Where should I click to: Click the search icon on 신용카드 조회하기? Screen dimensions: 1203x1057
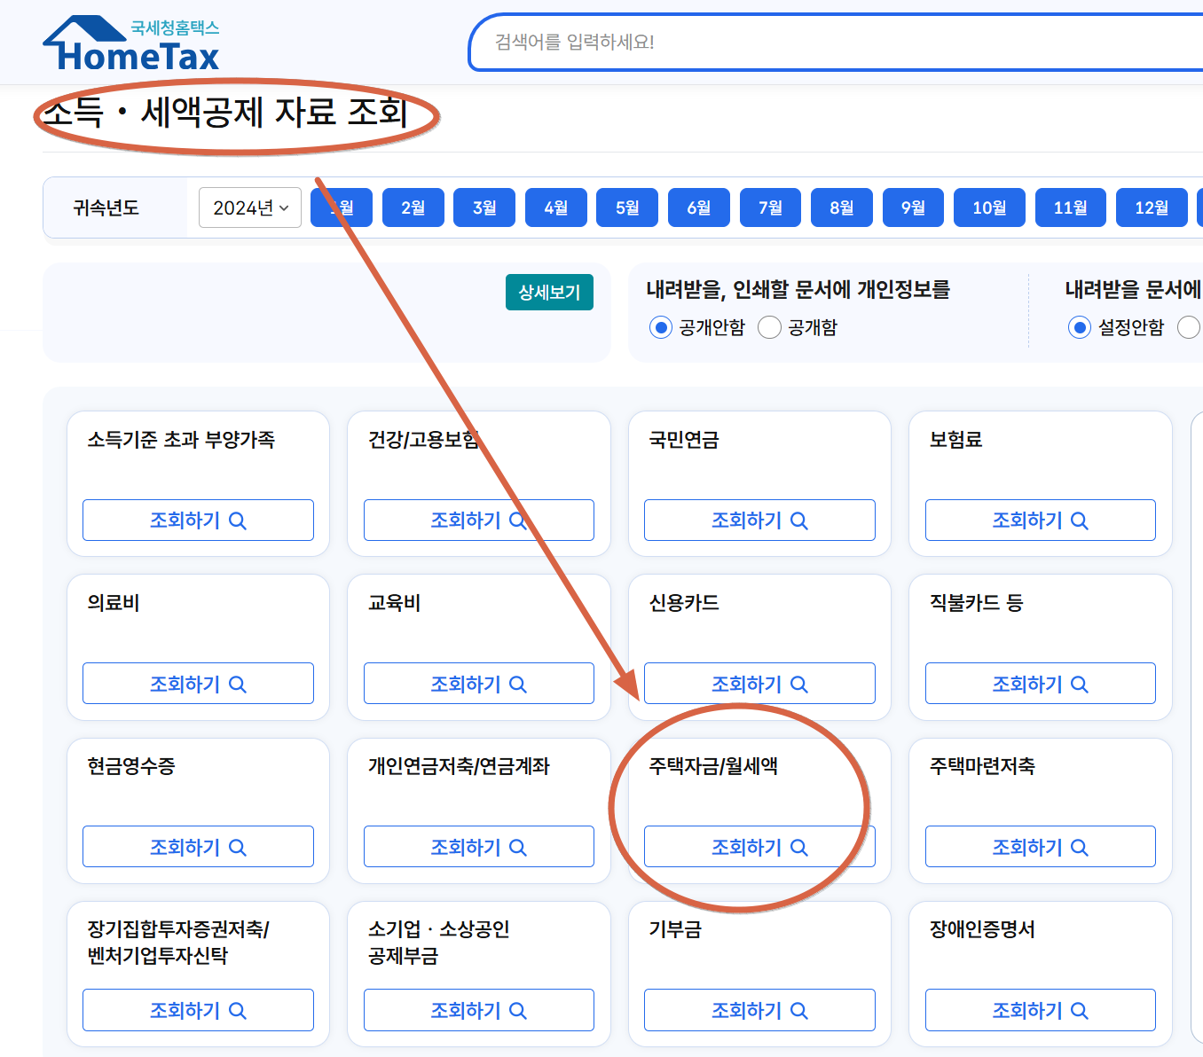pos(801,684)
